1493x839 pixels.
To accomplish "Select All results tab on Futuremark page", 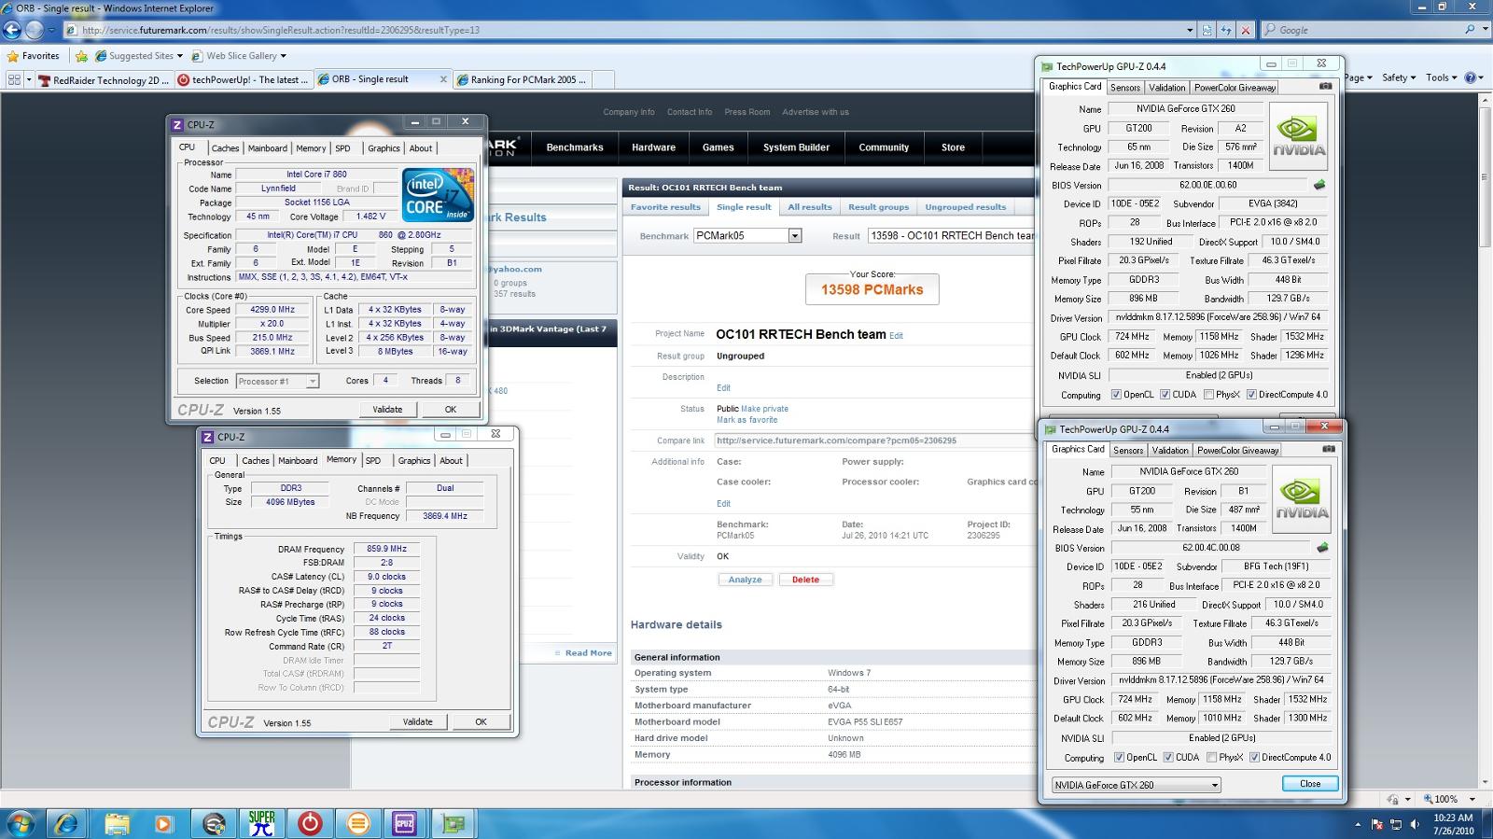I will click(x=809, y=207).
